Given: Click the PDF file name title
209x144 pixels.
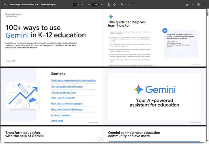Looking at the screenshot, I should [x=33, y=5].
